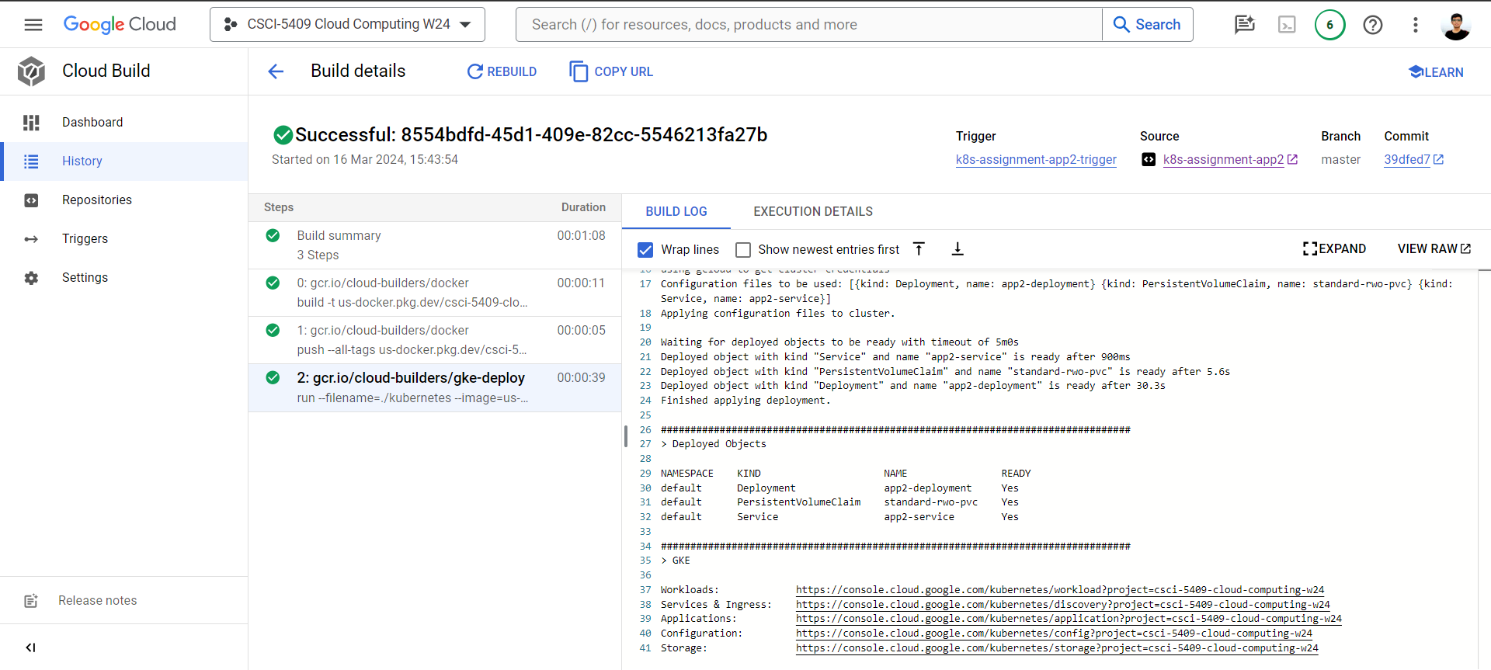Viewport: 1491px width, 670px height.
Task: Click the panel splitter handle beside the log
Action: pyautogui.click(x=625, y=436)
